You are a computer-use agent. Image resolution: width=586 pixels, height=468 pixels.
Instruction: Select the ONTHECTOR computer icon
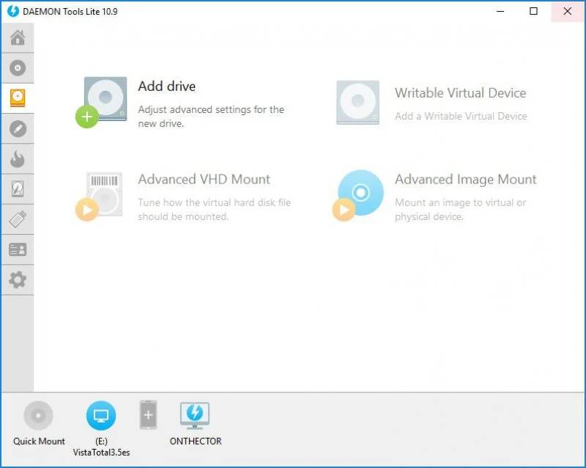pos(195,415)
